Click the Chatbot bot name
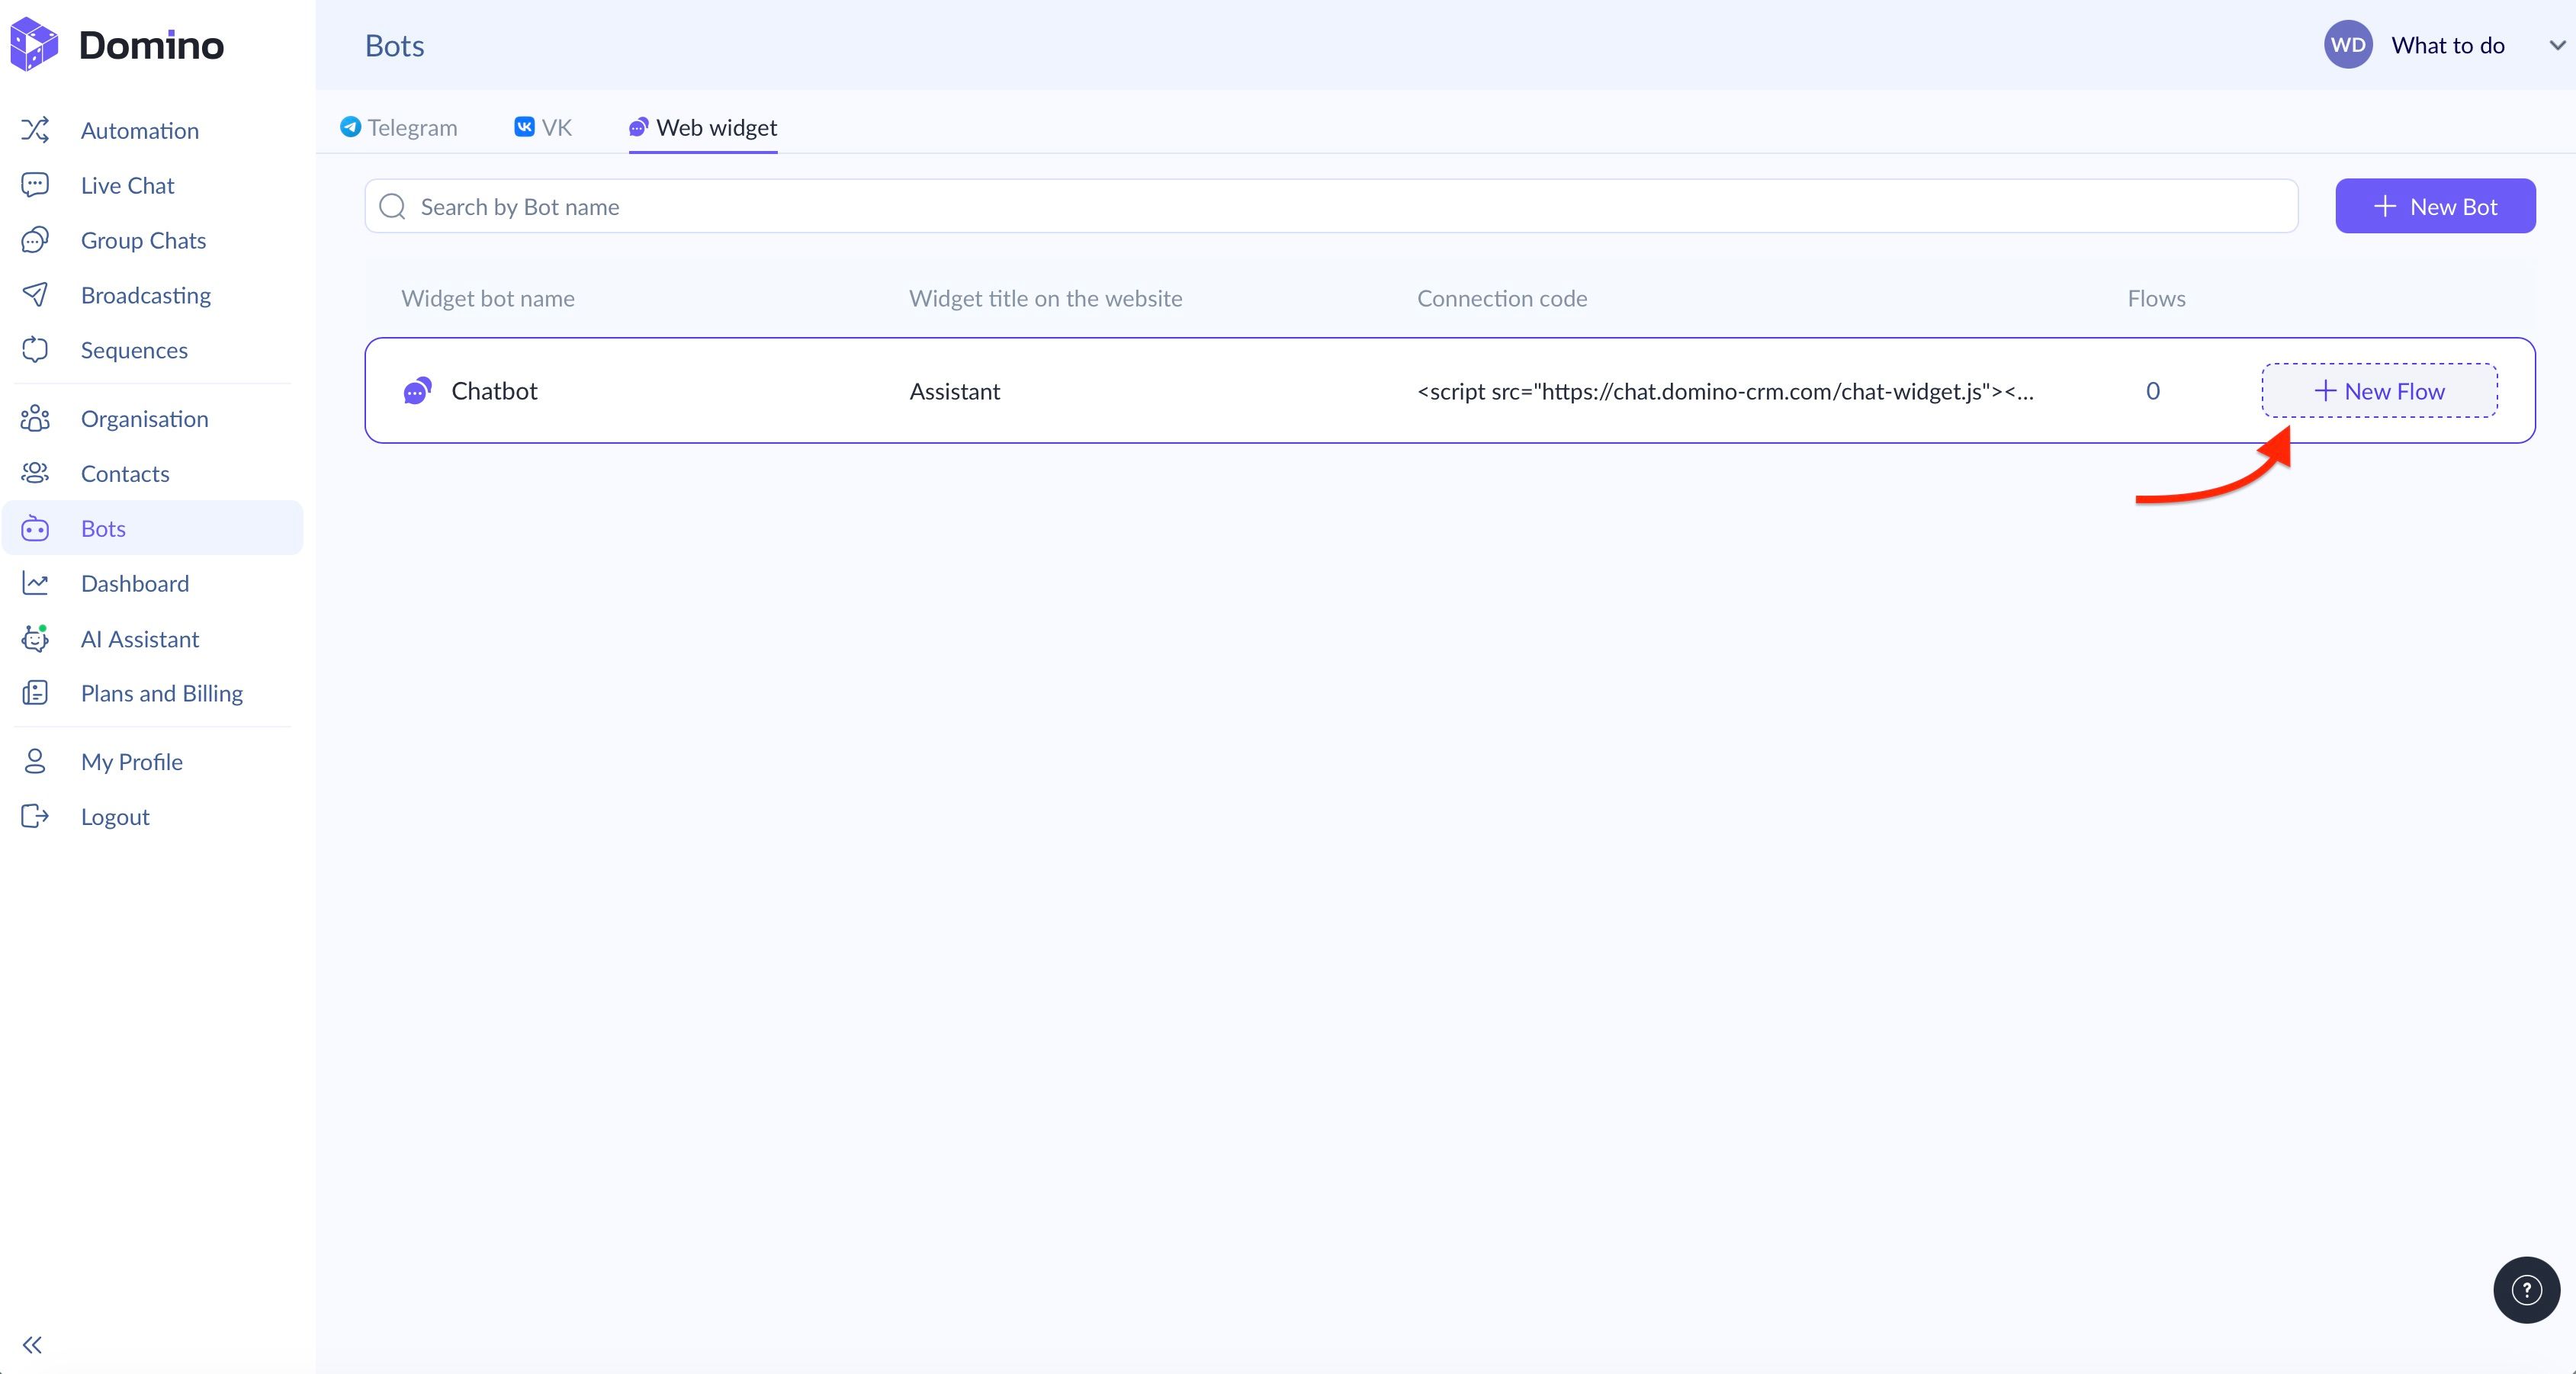Viewport: 2576px width, 1374px height. tap(494, 391)
